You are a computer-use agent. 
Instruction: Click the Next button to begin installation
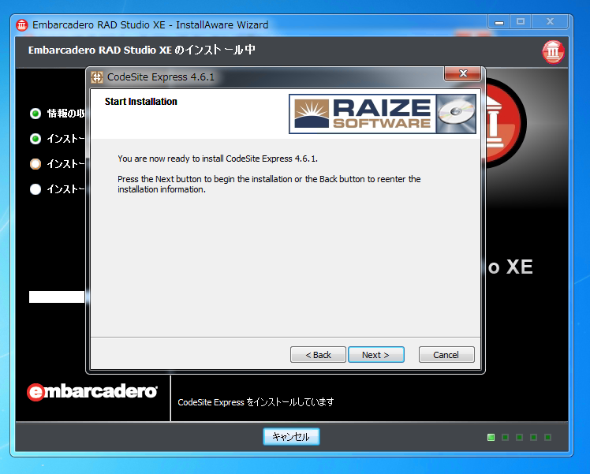[x=376, y=355]
